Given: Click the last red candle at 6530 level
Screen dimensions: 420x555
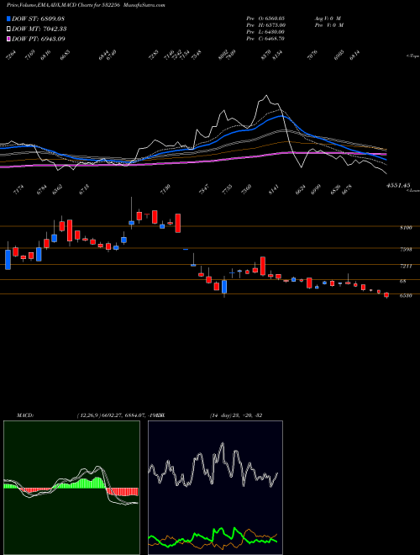Looking at the screenshot, I should tap(386, 295).
